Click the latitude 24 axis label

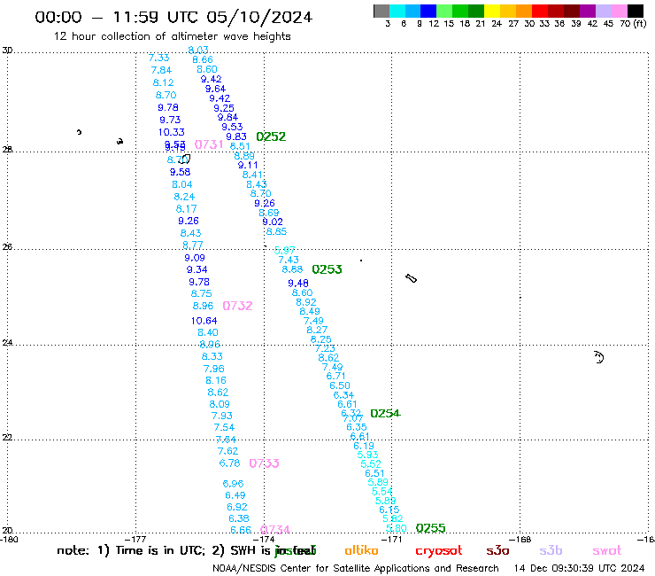point(7,343)
